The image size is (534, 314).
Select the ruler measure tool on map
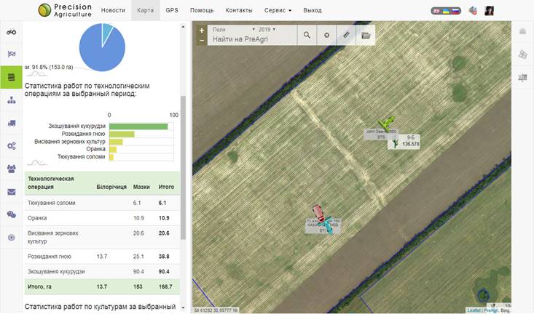click(346, 35)
